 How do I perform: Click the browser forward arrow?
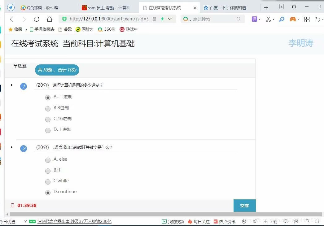[24, 19]
